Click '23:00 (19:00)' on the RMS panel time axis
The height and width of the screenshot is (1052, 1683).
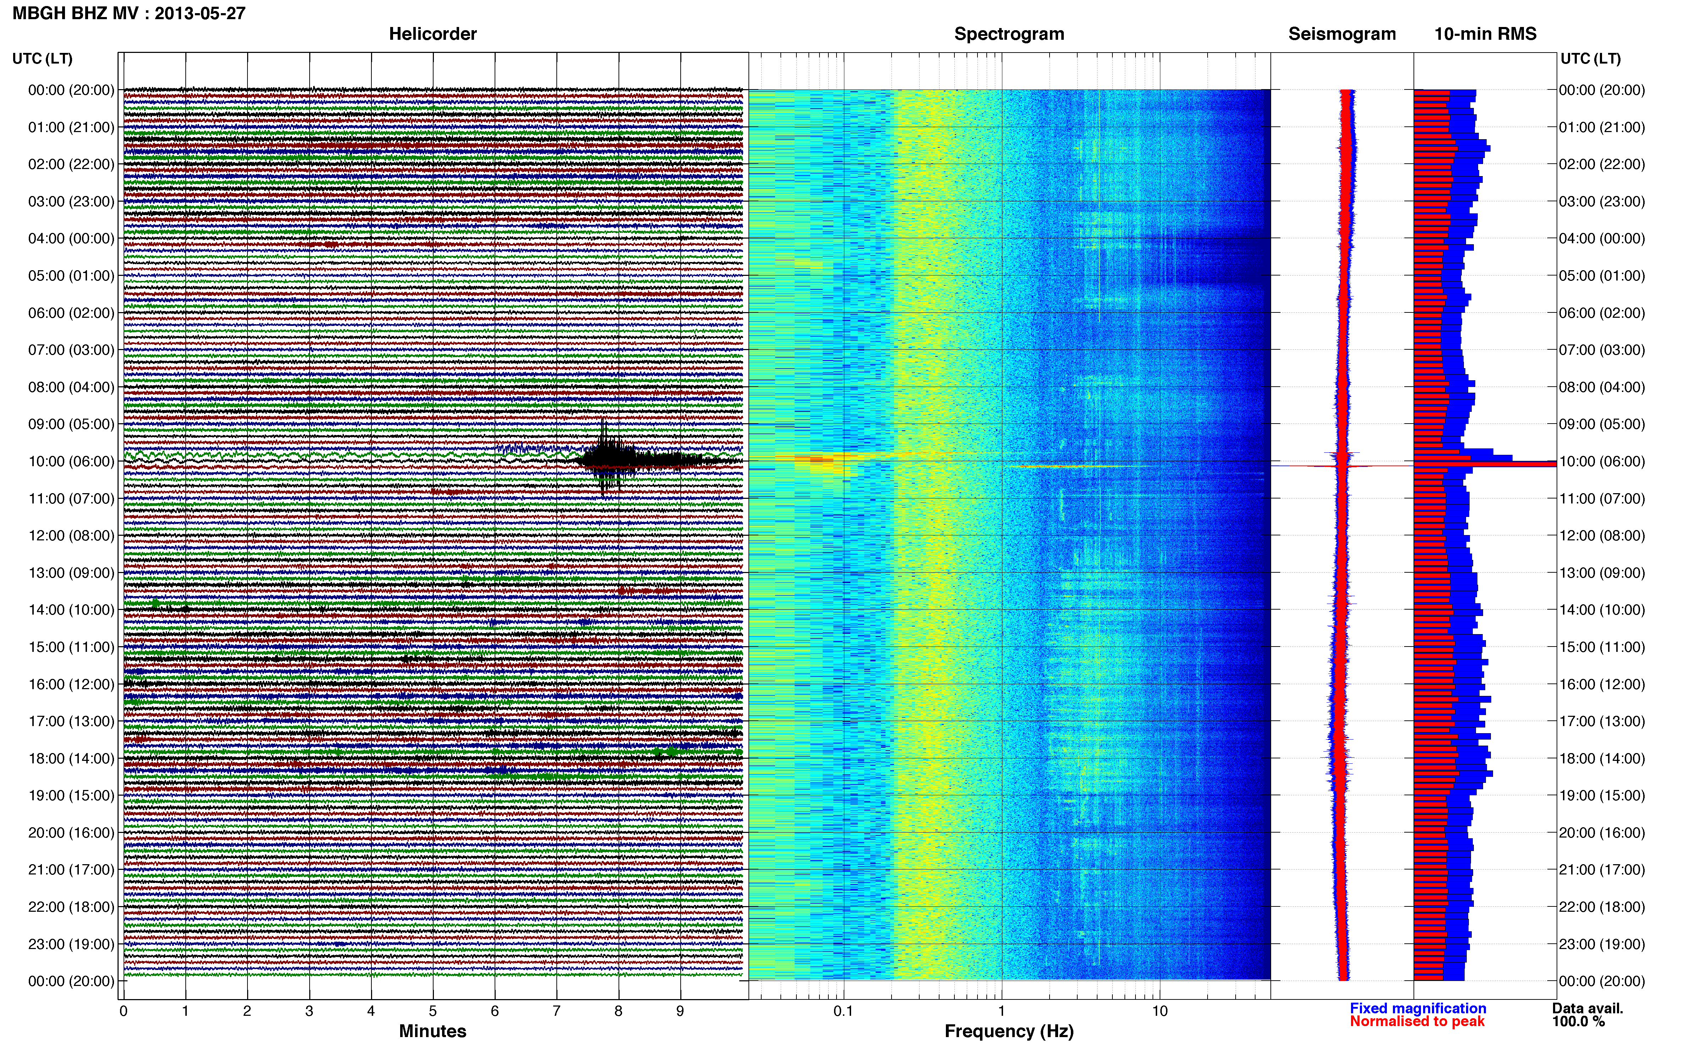click(x=1602, y=944)
